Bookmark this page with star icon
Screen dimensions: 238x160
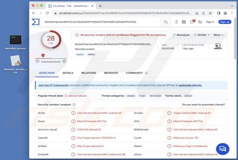pyautogui.click(x=210, y=13)
